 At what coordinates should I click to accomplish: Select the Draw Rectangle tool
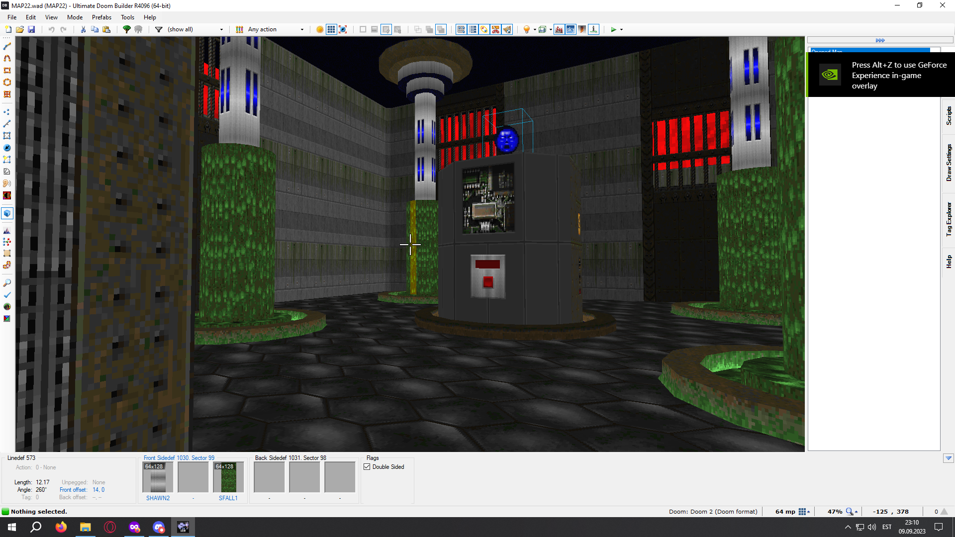coord(7,70)
